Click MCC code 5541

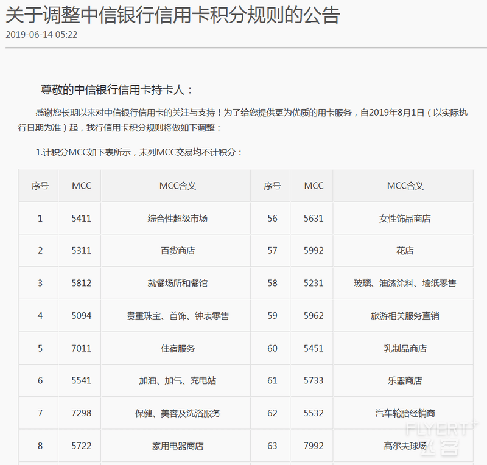pos(82,380)
